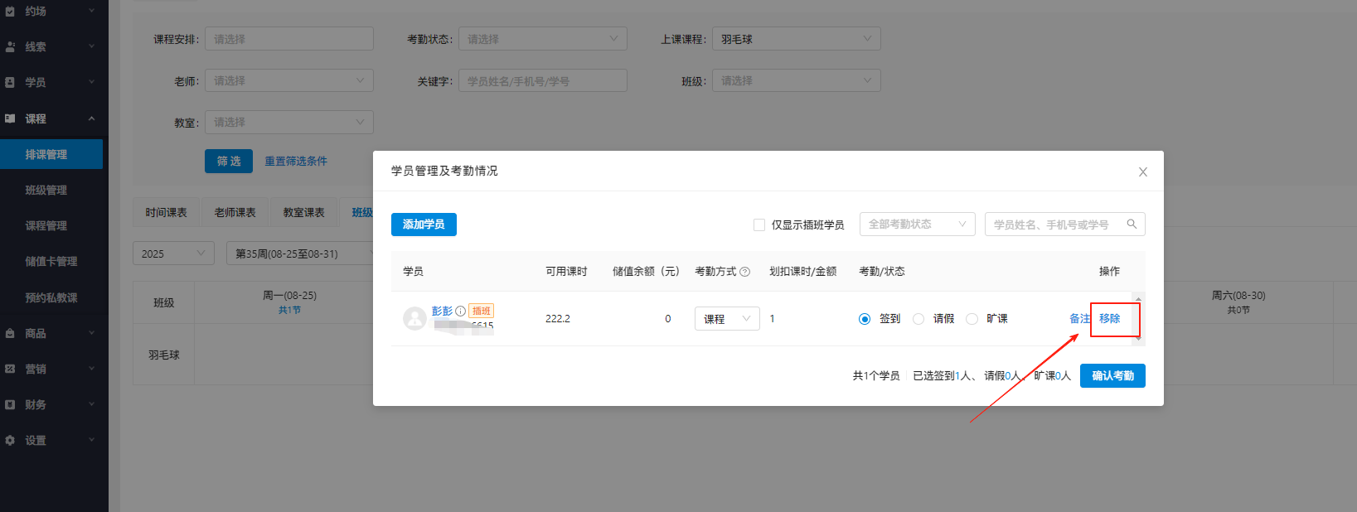The image size is (1357, 512).
Task: Click the 学员姓名、手机号或学号 search field
Action: [x=1065, y=224]
